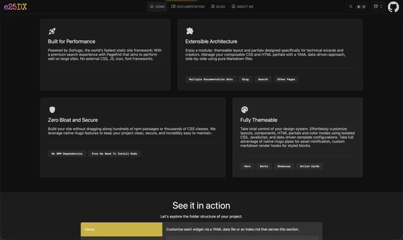The width and height of the screenshot is (403, 240).
Task: Open the About Me nav item
Action: coord(242,7)
